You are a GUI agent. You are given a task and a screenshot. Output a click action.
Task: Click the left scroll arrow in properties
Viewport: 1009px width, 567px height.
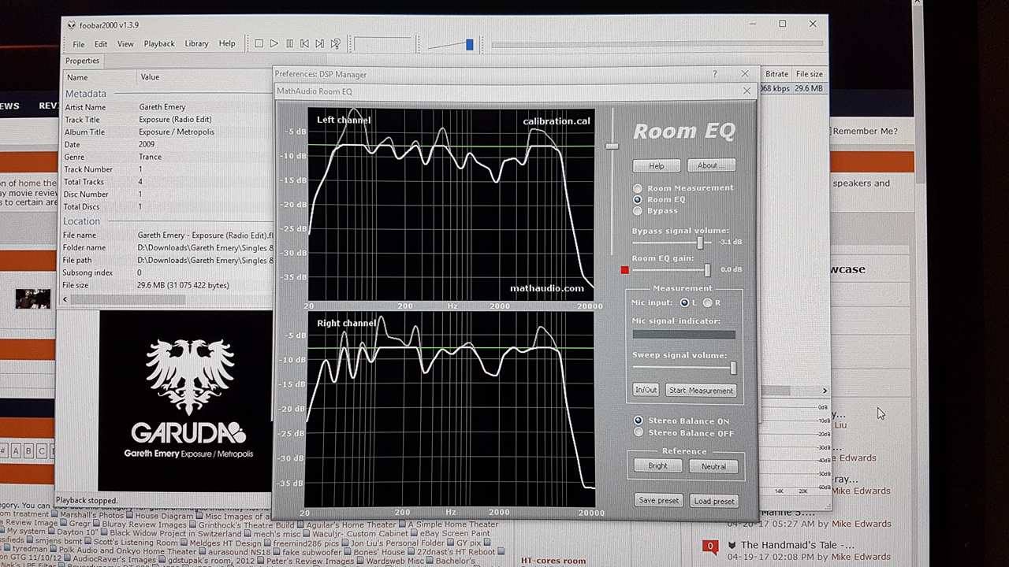pyautogui.click(x=65, y=299)
